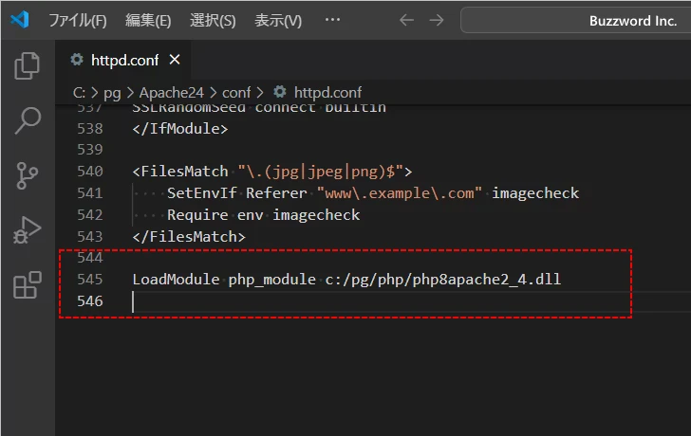
Task: Open the 編集(E) menu
Action: (x=148, y=20)
